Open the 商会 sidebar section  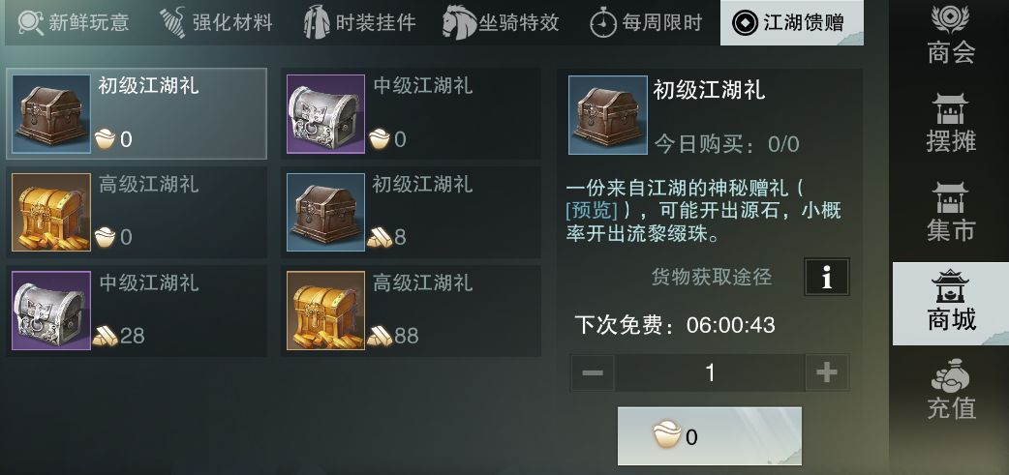coord(951,36)
